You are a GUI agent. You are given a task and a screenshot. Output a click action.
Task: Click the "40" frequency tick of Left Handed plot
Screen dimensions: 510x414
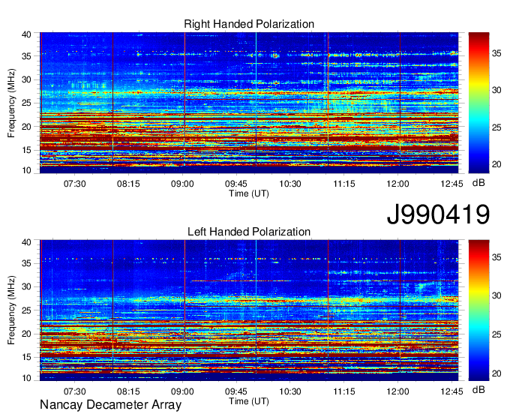[x=26, y=242]
